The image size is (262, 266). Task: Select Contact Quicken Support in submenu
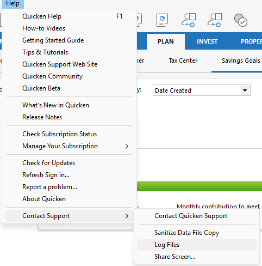[x=197, y=216]
